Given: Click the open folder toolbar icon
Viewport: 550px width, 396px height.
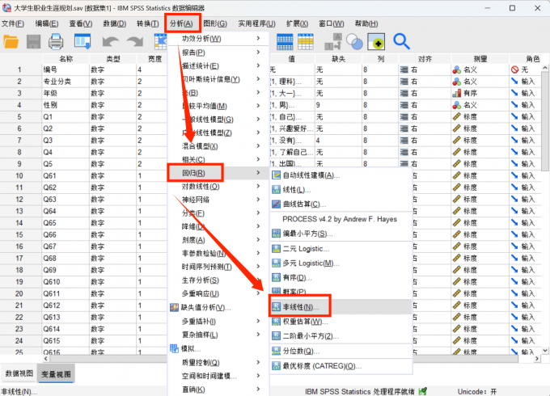Looking at the screenshot, I should click(x=11, y=42).
